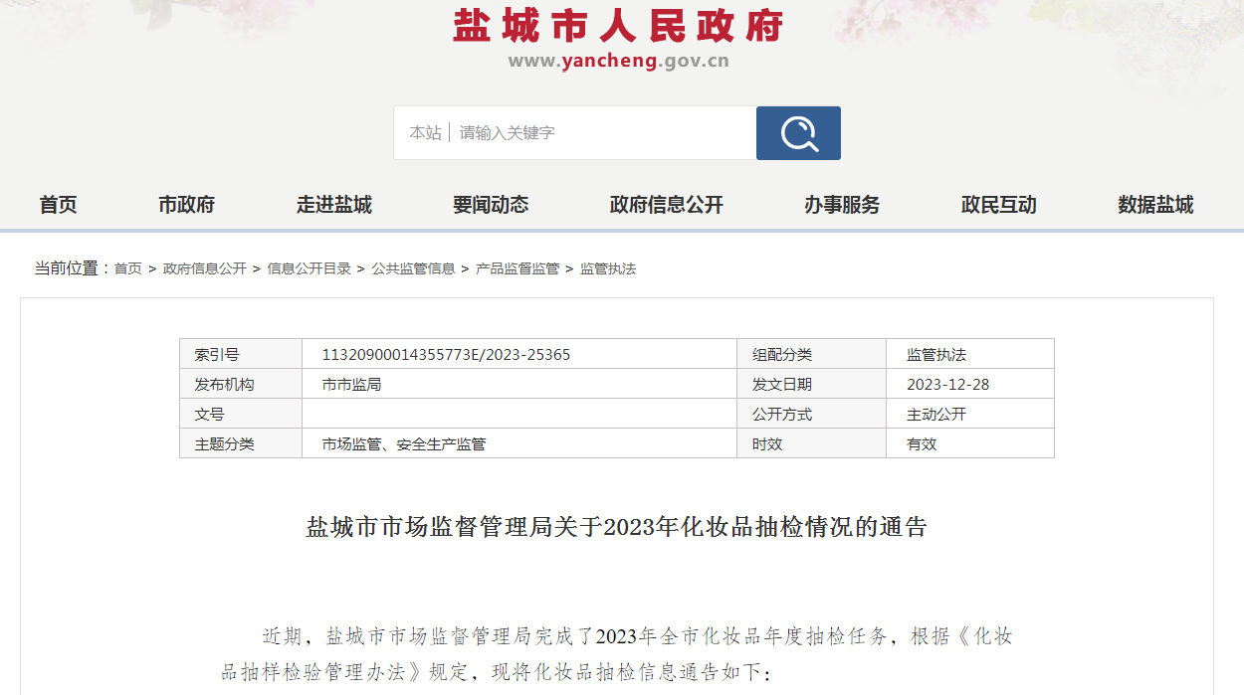
Task: Click the 索引号 label cell
Action: 241,354
